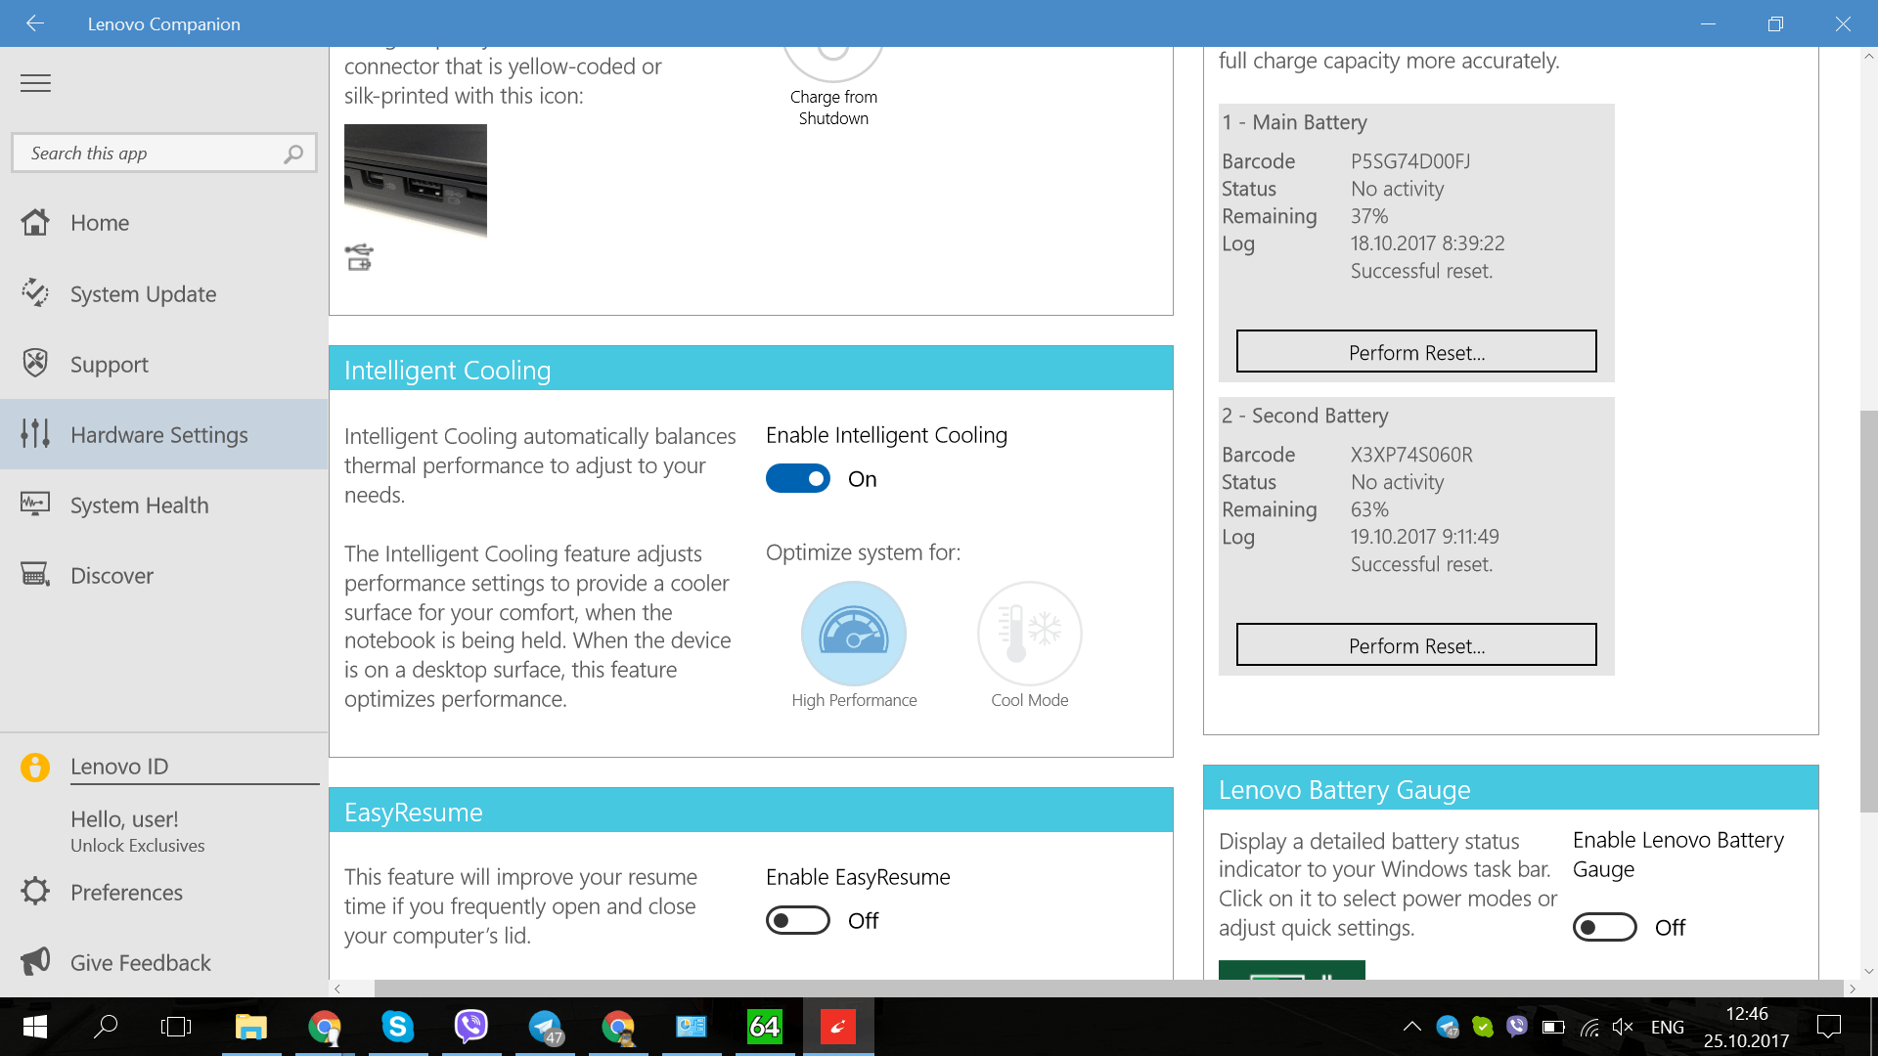
Task: Show hidden system tray icons
Action: click(1411, 1027)
